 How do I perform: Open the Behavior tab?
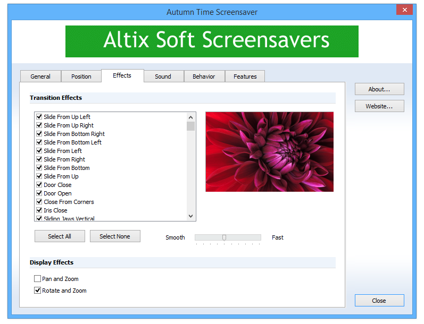pyautogui.click(x=204, y=76)
